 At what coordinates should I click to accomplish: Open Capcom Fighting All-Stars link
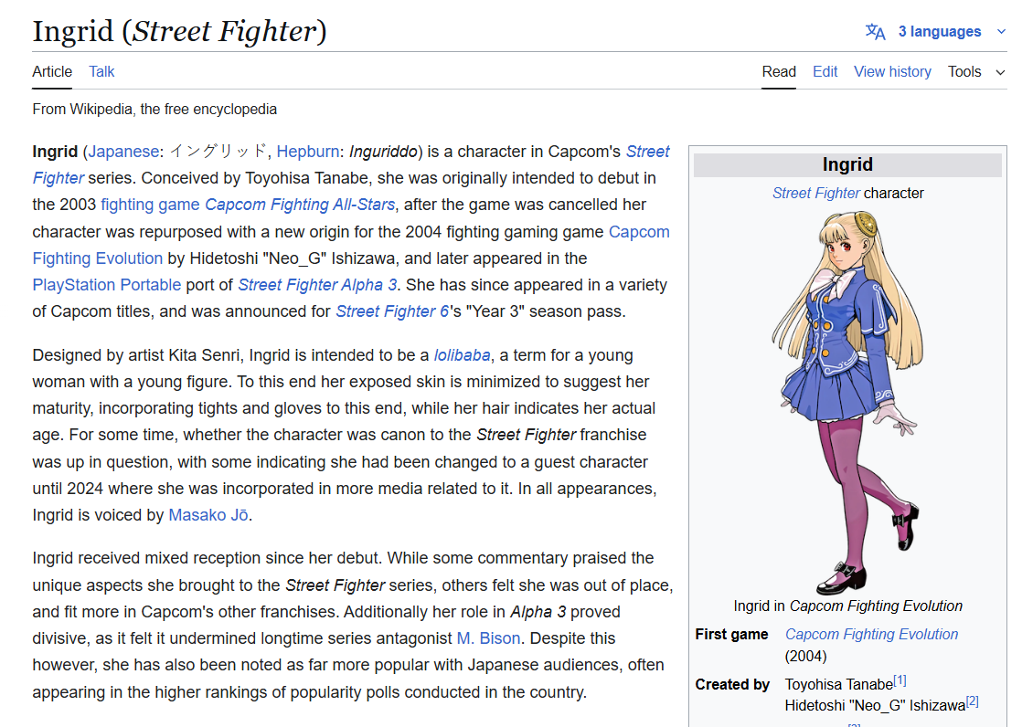[x=300, y=205]
